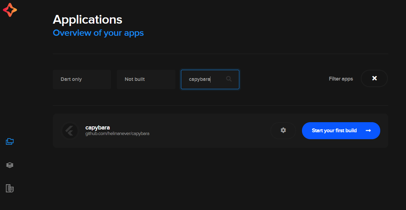Open the capybara app name

click(98, 128)
